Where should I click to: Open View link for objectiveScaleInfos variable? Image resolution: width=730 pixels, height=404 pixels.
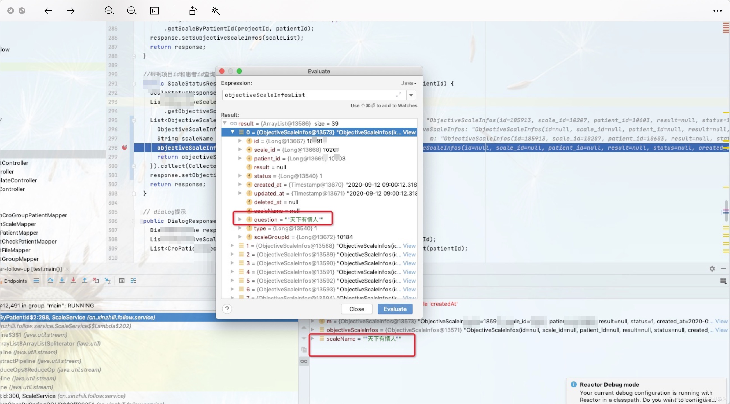point(721,330)
